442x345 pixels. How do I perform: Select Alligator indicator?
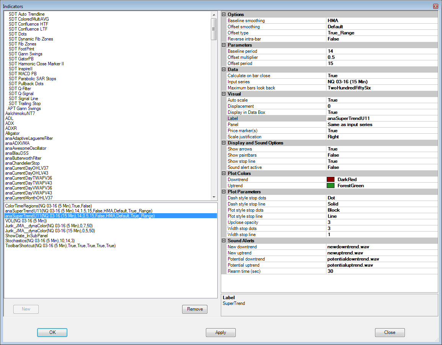pyautogui.click(x=12, y=133)
